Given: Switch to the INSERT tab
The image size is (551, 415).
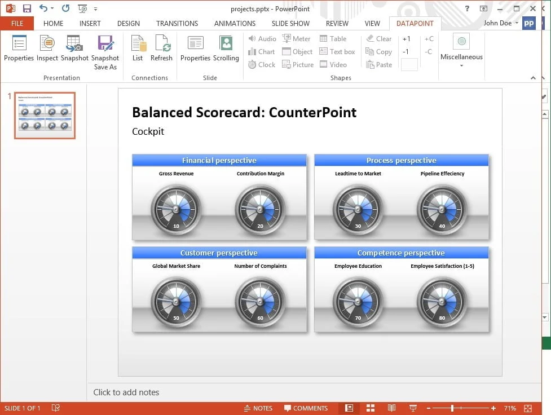Looking at the screenshot, I should click(x=90, y=24).
